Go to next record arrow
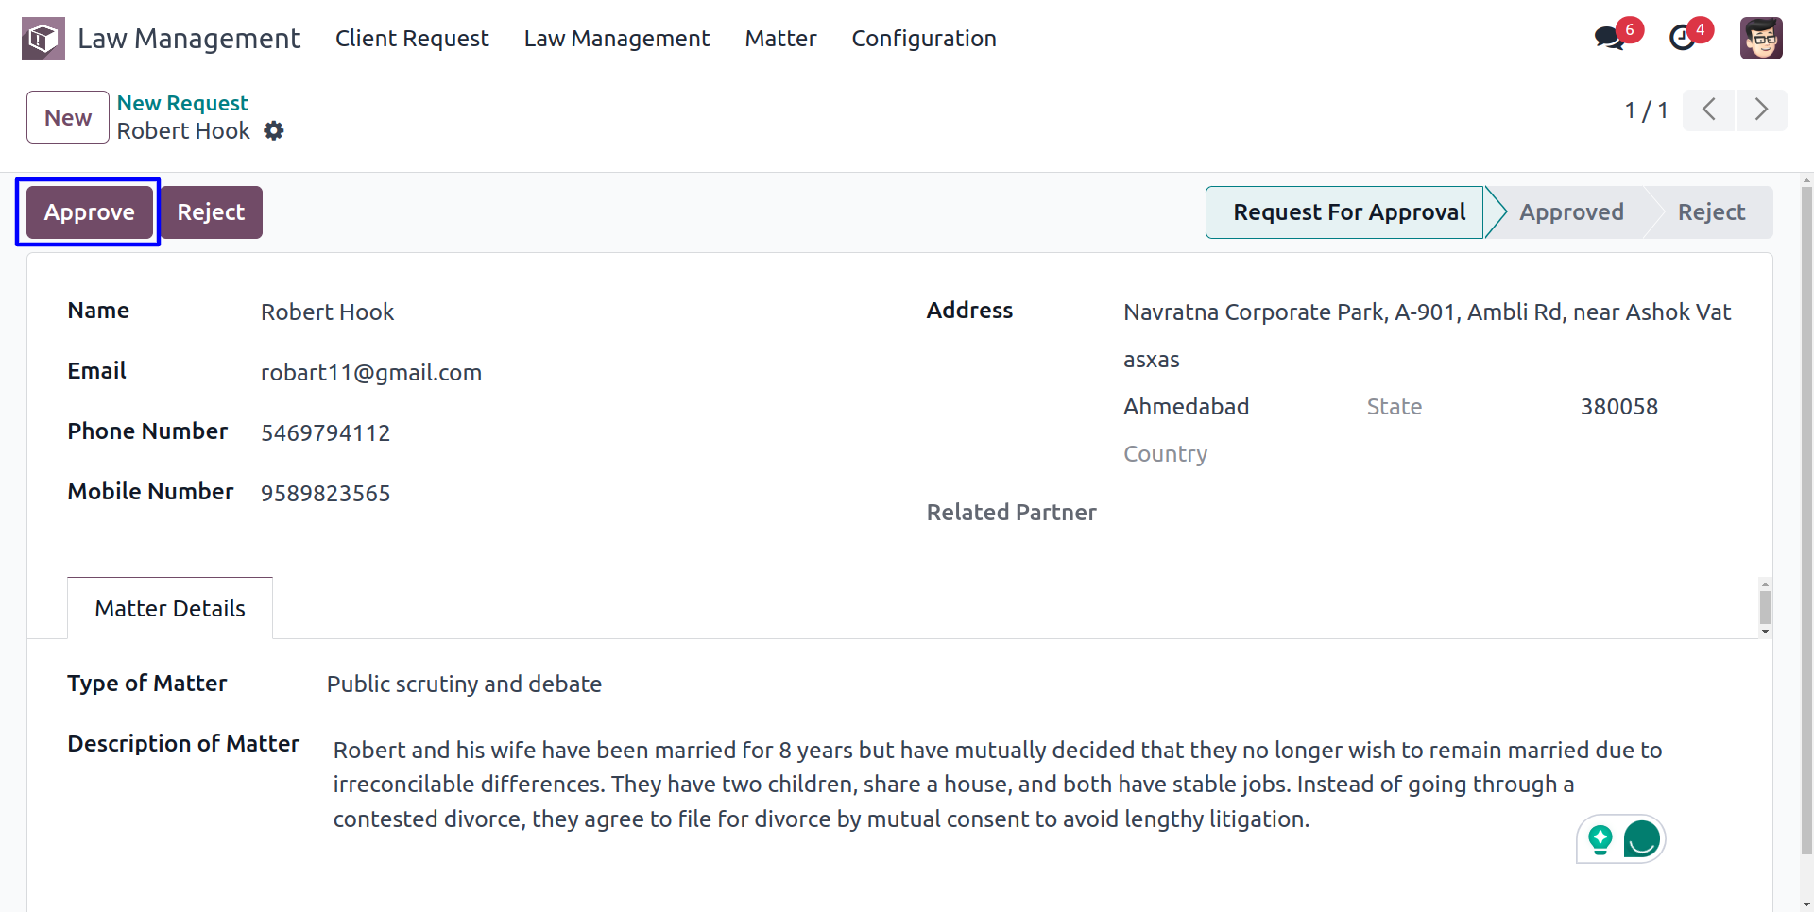This screenshot has height=912, width=1814. point(1761,110)
